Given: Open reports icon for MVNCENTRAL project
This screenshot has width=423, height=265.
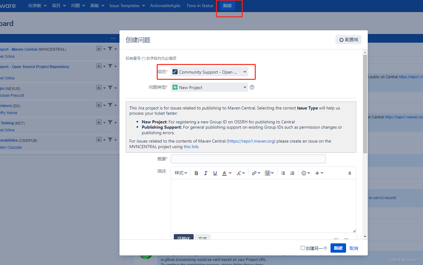Looking at the screenshot, I should [x=99, y=49].
